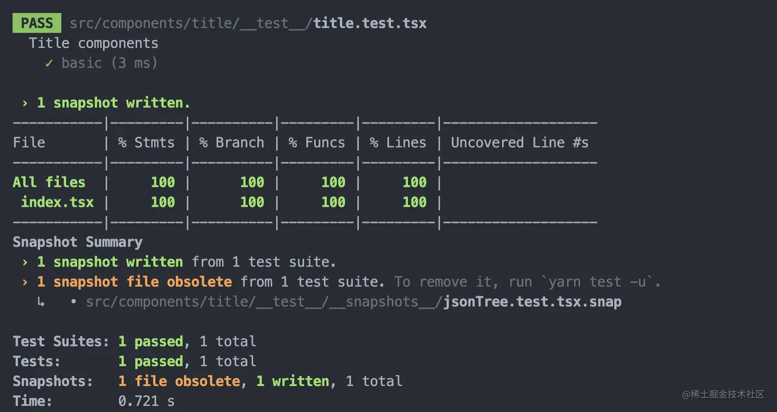
Task: Click '1 snapshot file obsolete' warning
Action: point(134,282)
